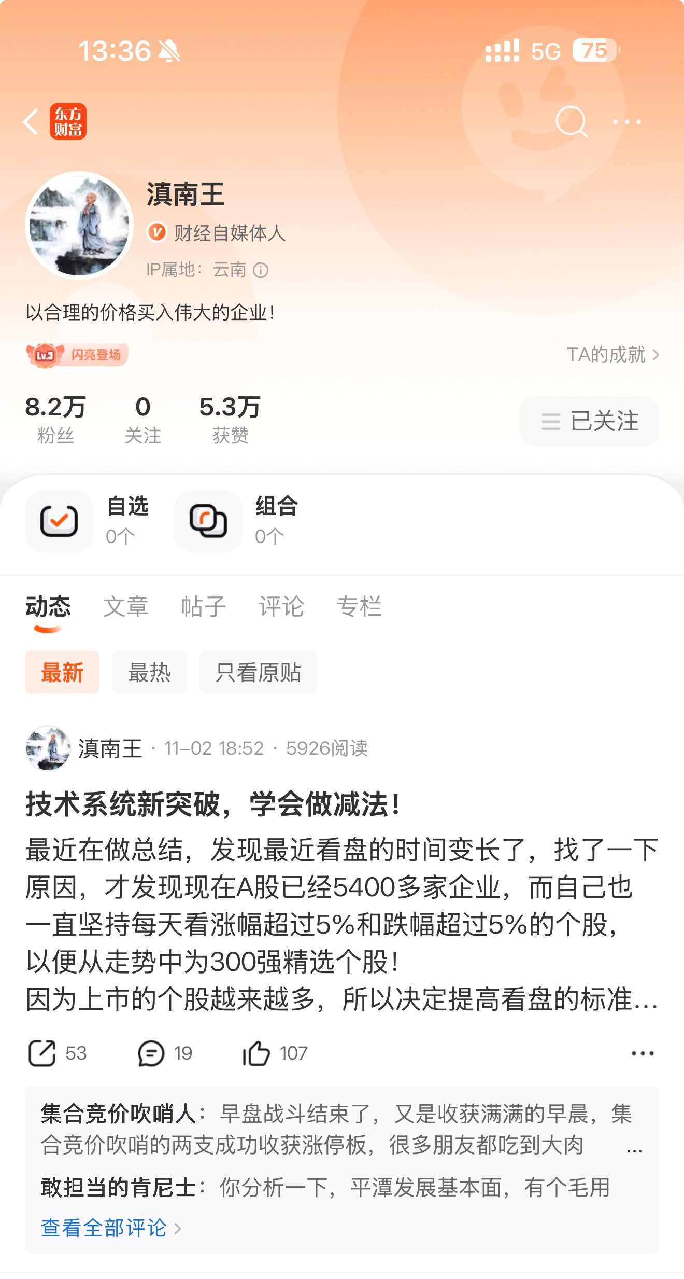Open post titled 技术系统新突破
Screen dimensions: 684x1279
[212, 804]
